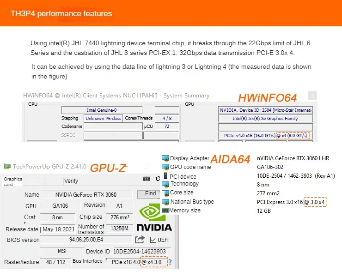This screenshot has height=277, width=342.
Task: Click the SSPEC value field
Action: (113, 136)
